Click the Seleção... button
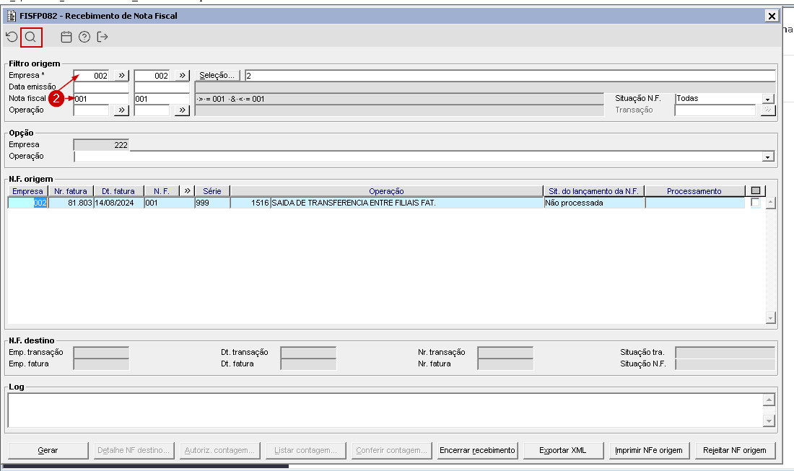 (217, 76)
